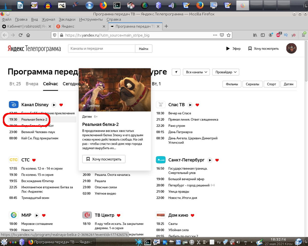308x246 pixels.
Task: Show sidebars icon in Firefox toolbar
Action: (263, 35)
